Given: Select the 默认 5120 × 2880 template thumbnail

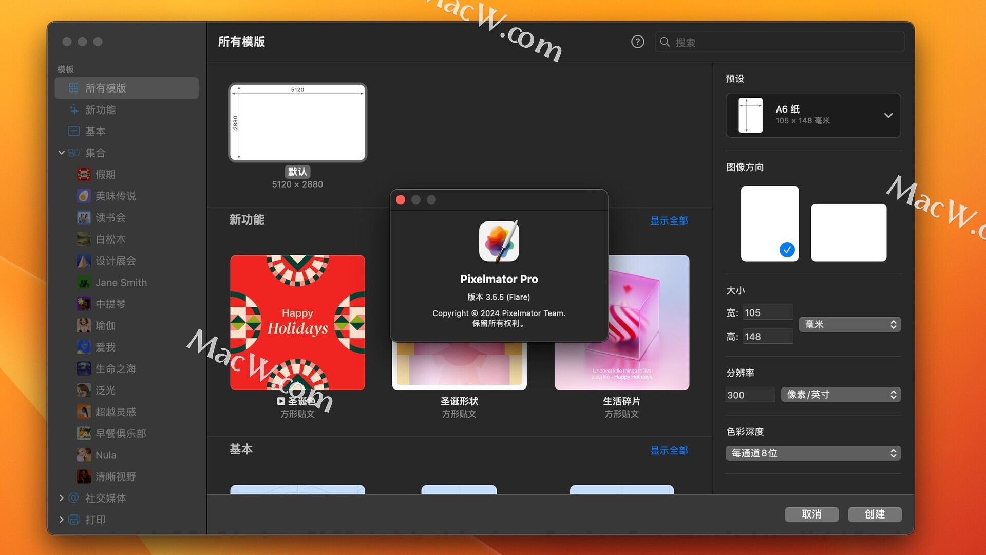Looking at the screenshot, I should pos(297,122).
